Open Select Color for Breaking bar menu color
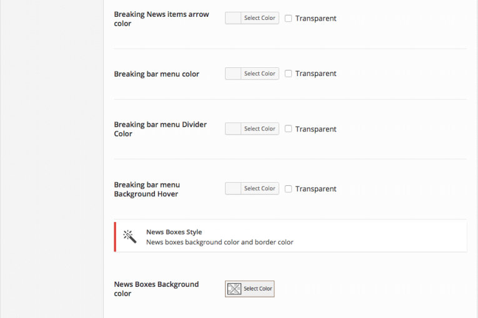 (x=260, y=74)
